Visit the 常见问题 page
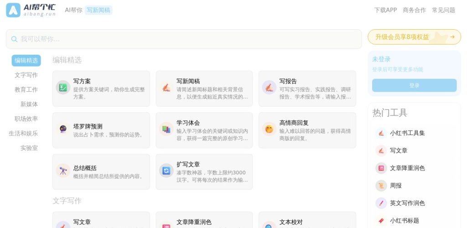The height and width of the screenshot is (228, 467). tap(443, 10)
